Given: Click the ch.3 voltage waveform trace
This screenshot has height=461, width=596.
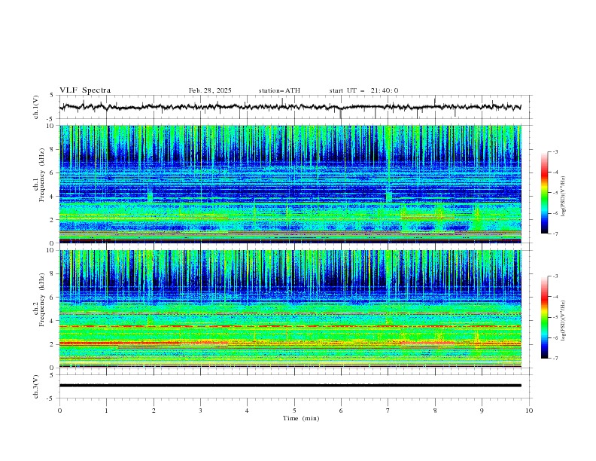Looking at the screenshot, I should click(290, 386).
